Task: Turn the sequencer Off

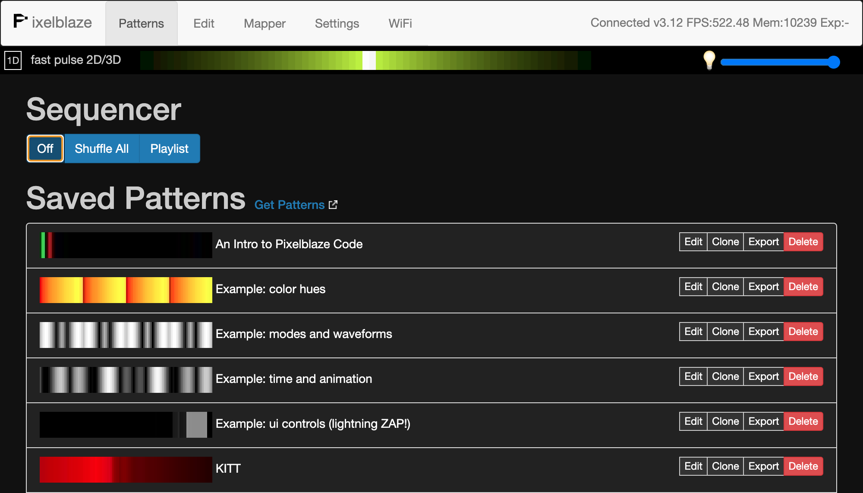Action: click(45, 149)
